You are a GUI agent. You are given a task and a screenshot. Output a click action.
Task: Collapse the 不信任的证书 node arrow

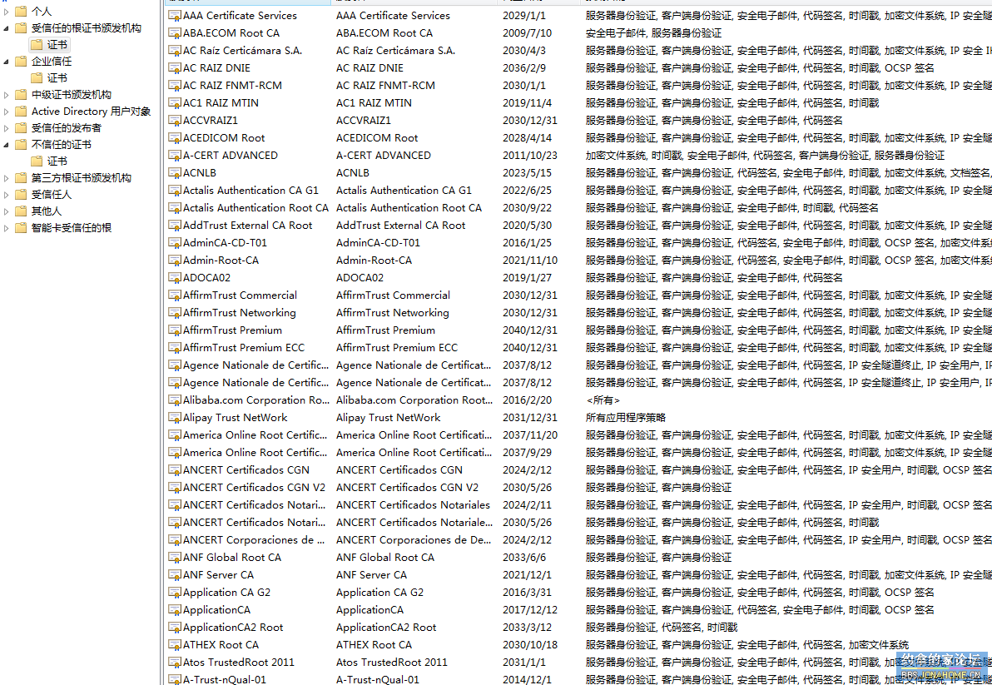pyautogui.click(x=7, y=145)
